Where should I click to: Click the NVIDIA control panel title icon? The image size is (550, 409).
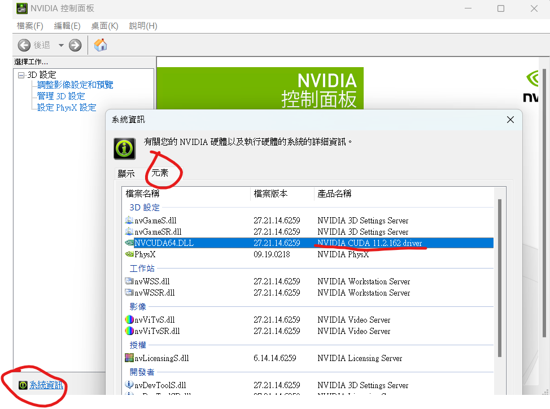coord(22,8)
